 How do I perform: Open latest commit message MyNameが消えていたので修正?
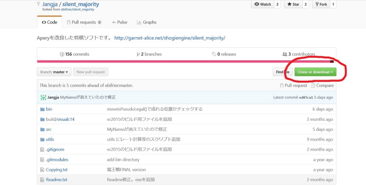point(88,97)
